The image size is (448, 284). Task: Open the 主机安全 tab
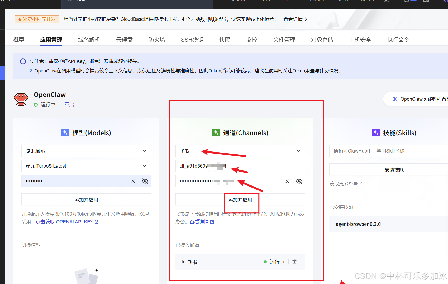point(360,40)
